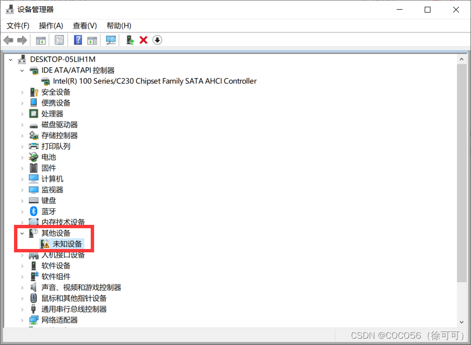Click the printer icon beside 打印队列

coord(34,146)
